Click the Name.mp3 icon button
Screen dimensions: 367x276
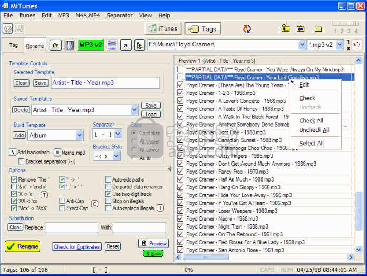57,153
